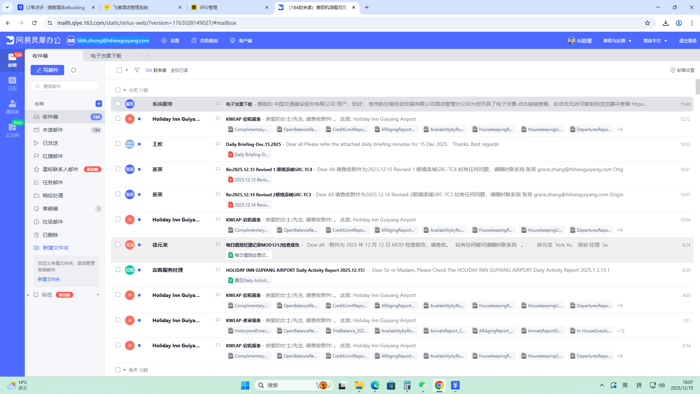Open the 已发送 folder
The width and height of the screenshot is (700, 394).
pyautogui.click(x=50, y=143)
